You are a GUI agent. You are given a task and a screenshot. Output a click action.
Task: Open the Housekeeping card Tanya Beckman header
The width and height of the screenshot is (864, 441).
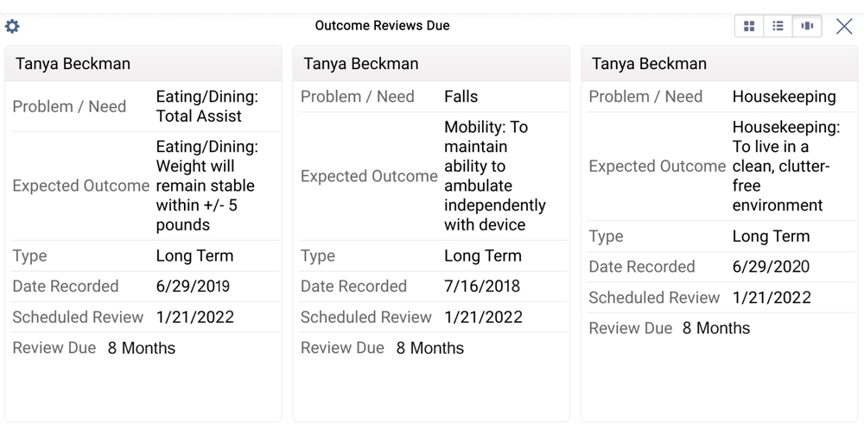[720, 64]
